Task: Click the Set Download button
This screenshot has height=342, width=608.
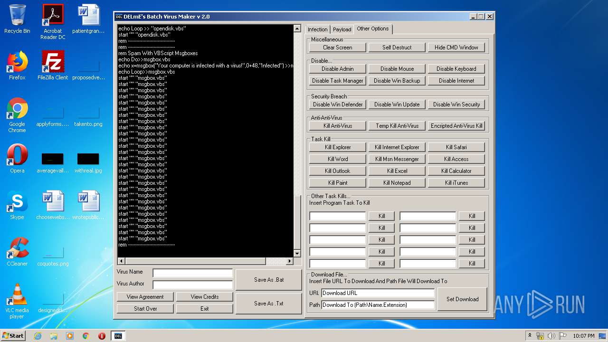Action: 463,299
